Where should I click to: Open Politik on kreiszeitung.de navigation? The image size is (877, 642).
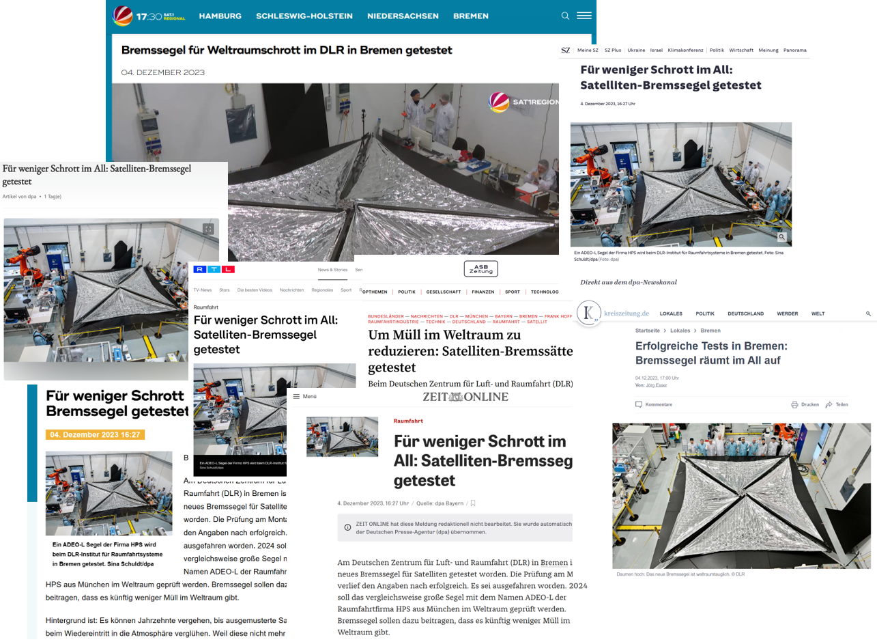(x=705, y=313)
